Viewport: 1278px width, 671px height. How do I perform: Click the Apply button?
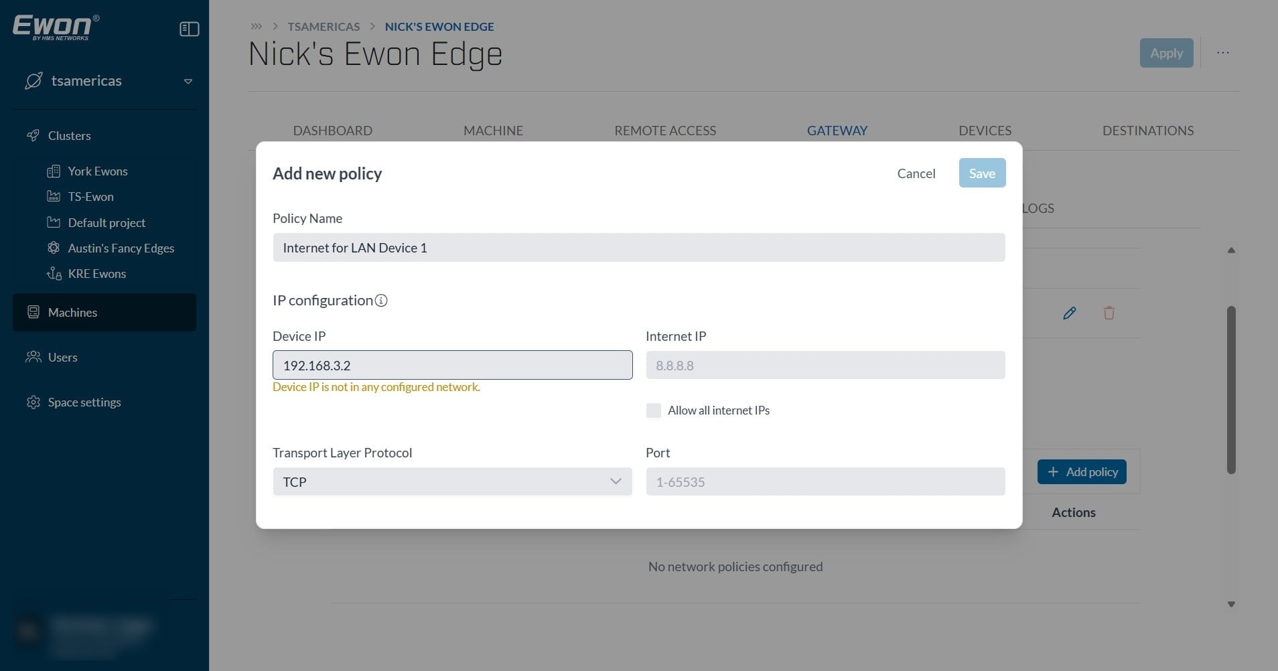[1167, 53]
